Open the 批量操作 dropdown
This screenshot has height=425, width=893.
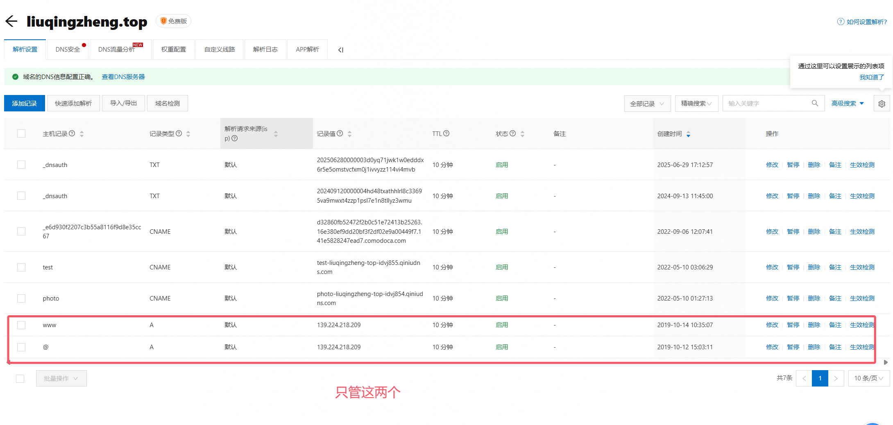[x=61, y=378]
